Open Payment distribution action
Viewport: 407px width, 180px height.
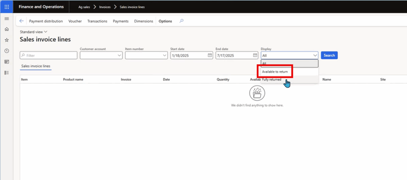(46, 21)
